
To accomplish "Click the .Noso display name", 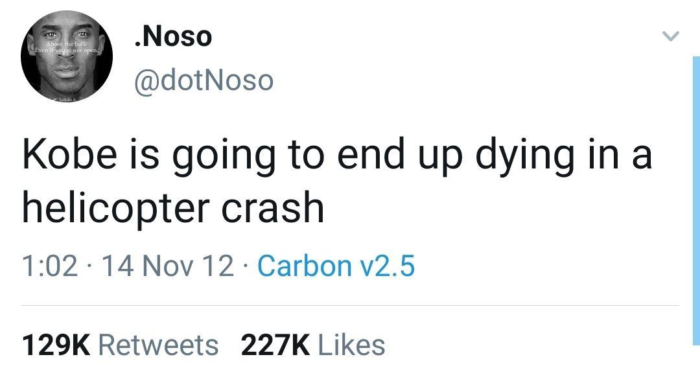I will click(x=172, y=36).
